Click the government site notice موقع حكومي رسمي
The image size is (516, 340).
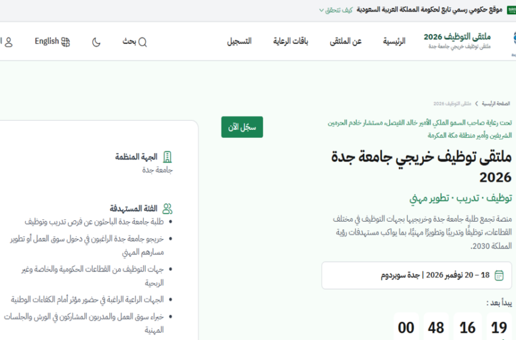click(429, 10)
